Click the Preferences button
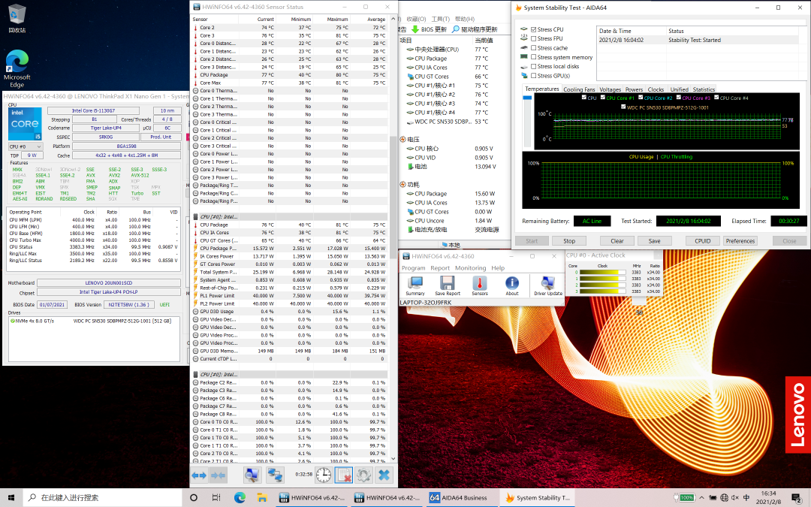The image size is (811, 507). [x=740, y=241]
